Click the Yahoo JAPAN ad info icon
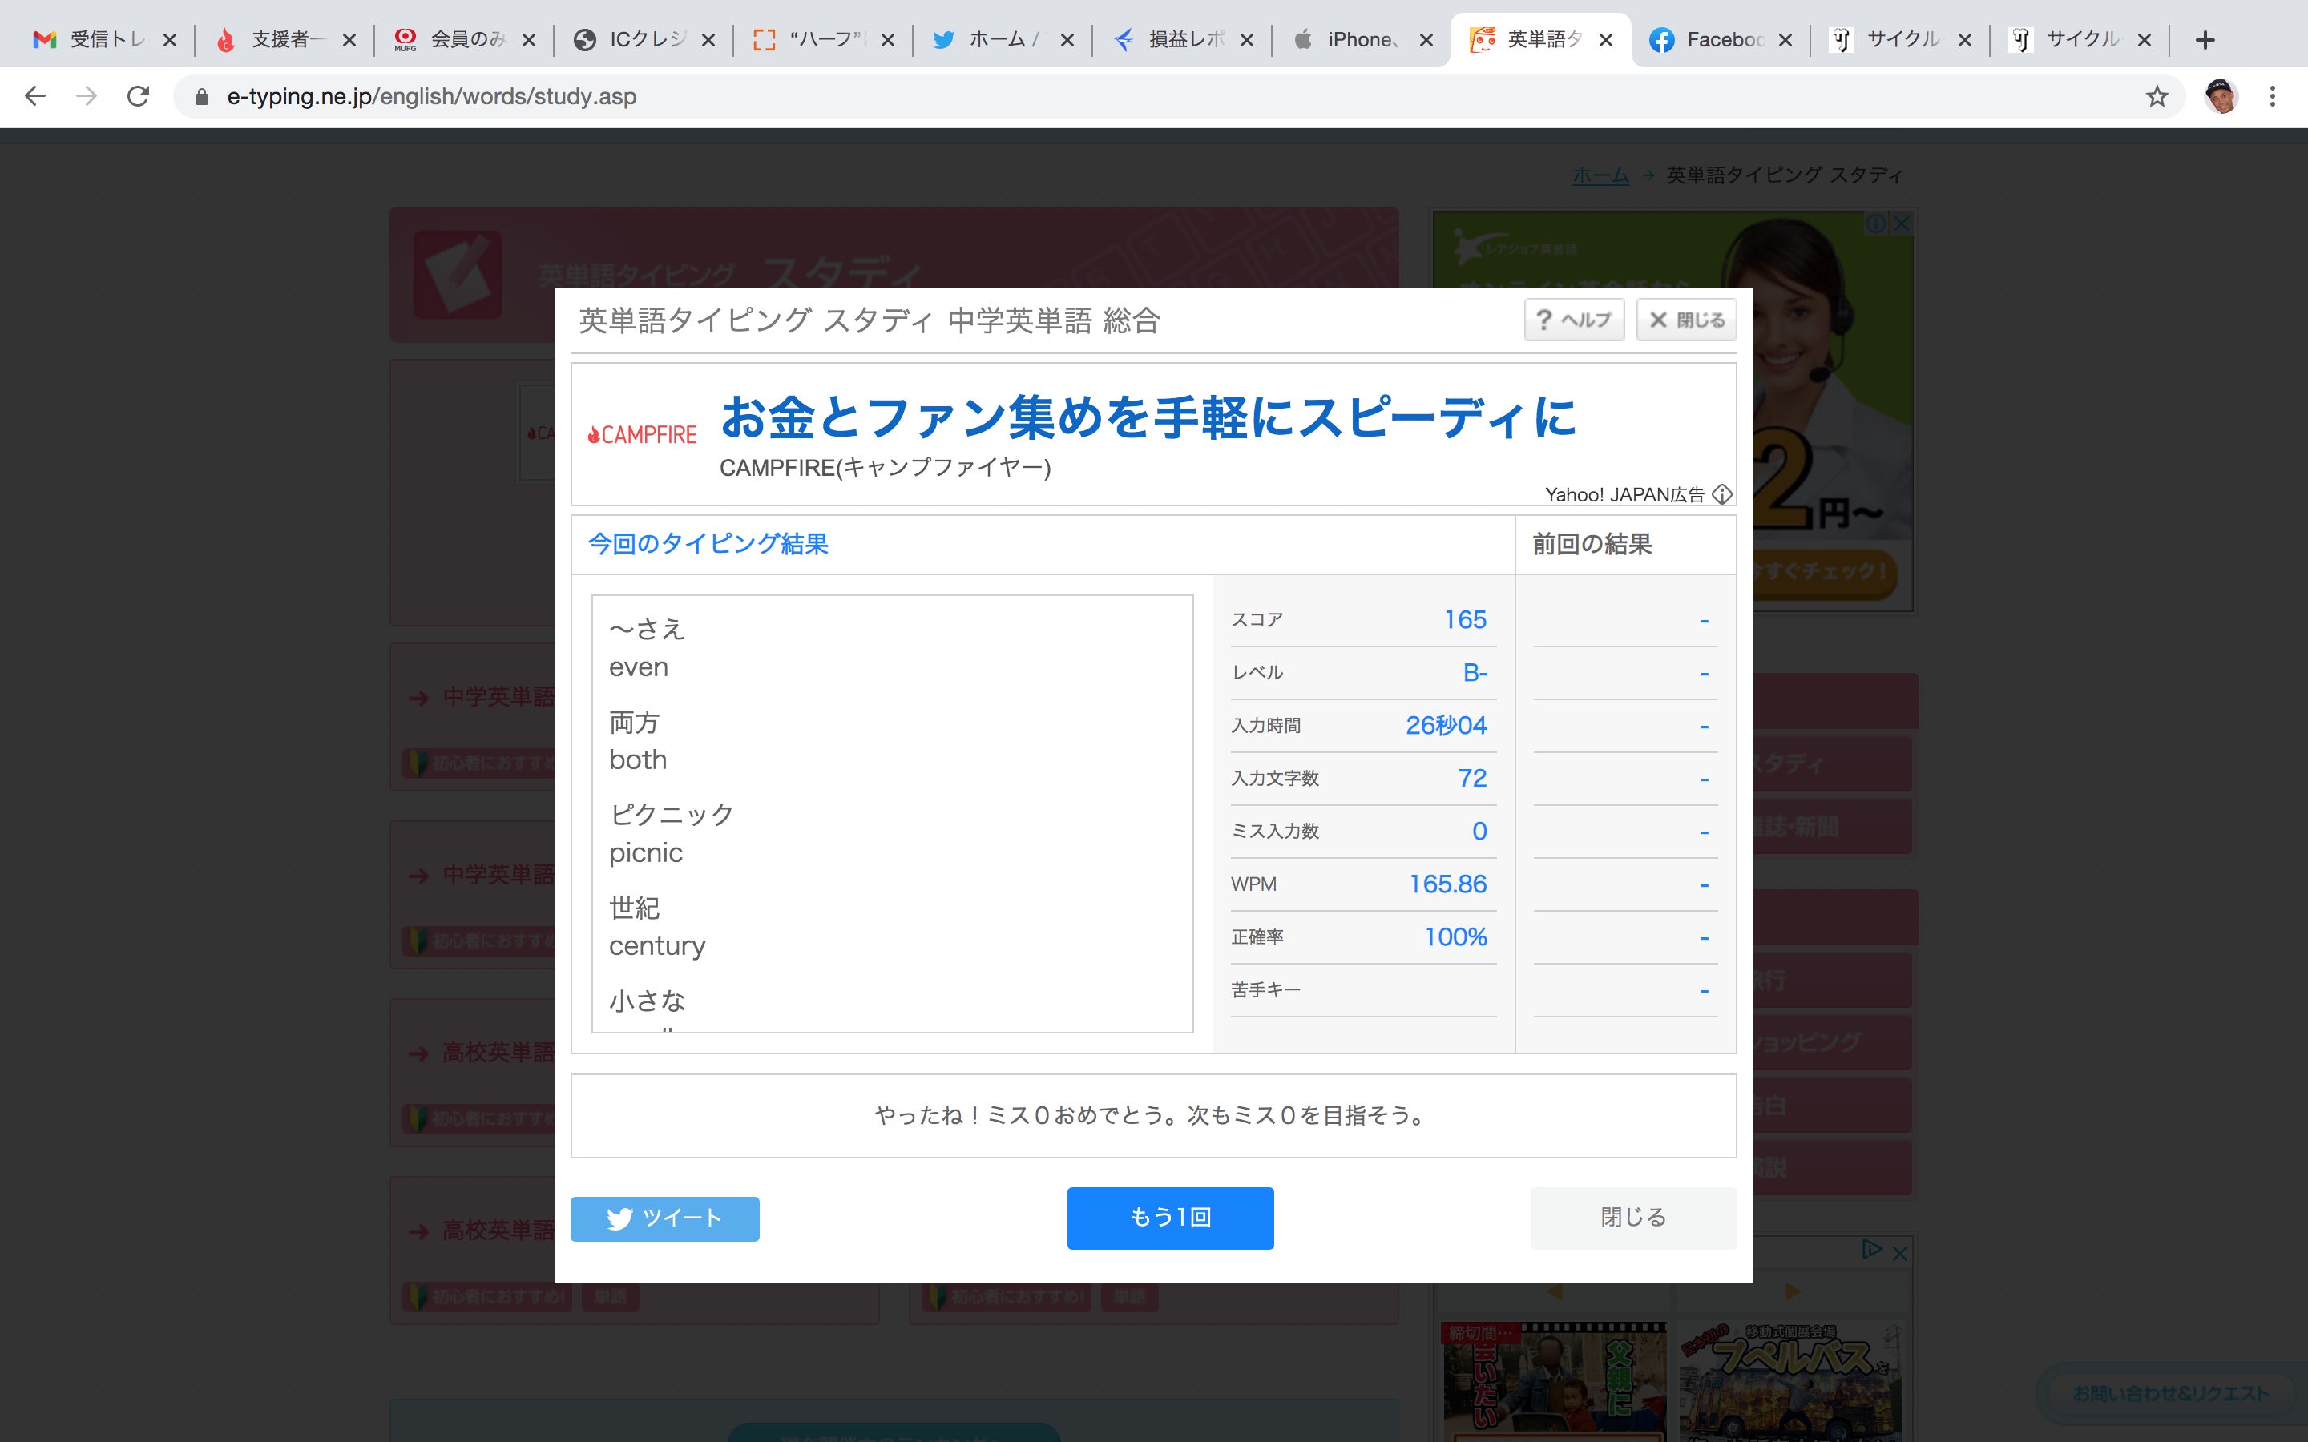Viewport: 2308px width, 1442px height. pyautogui.click(x=1721, y=494)
